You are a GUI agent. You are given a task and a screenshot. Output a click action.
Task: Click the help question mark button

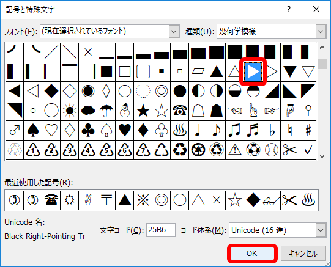[x=289, y=9]
